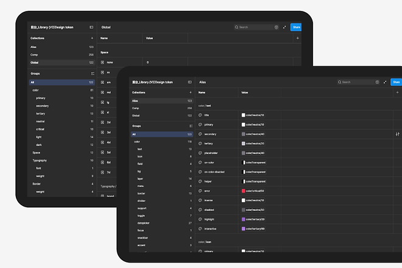
Task: Select neutral group in Global window
Action: 62,122
